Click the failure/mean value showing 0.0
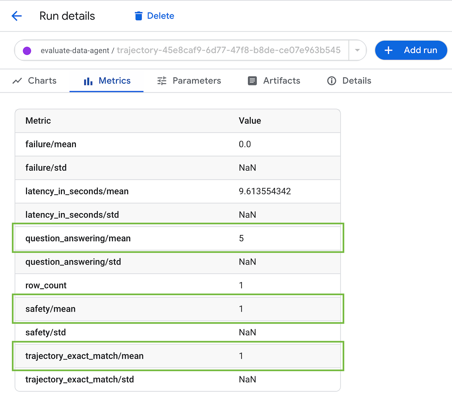The height and width of the screenshot is (398, 452). (245, 144)
